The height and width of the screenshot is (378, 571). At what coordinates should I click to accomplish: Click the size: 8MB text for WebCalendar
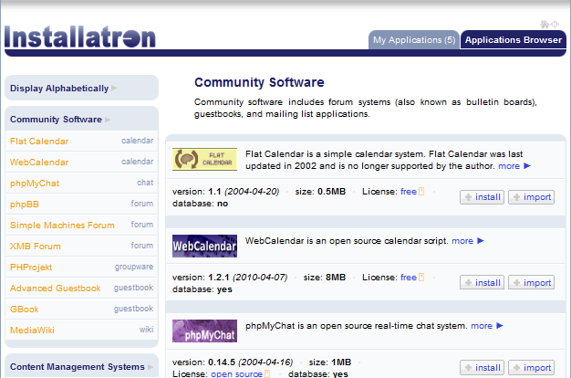(x=324, y=278)
